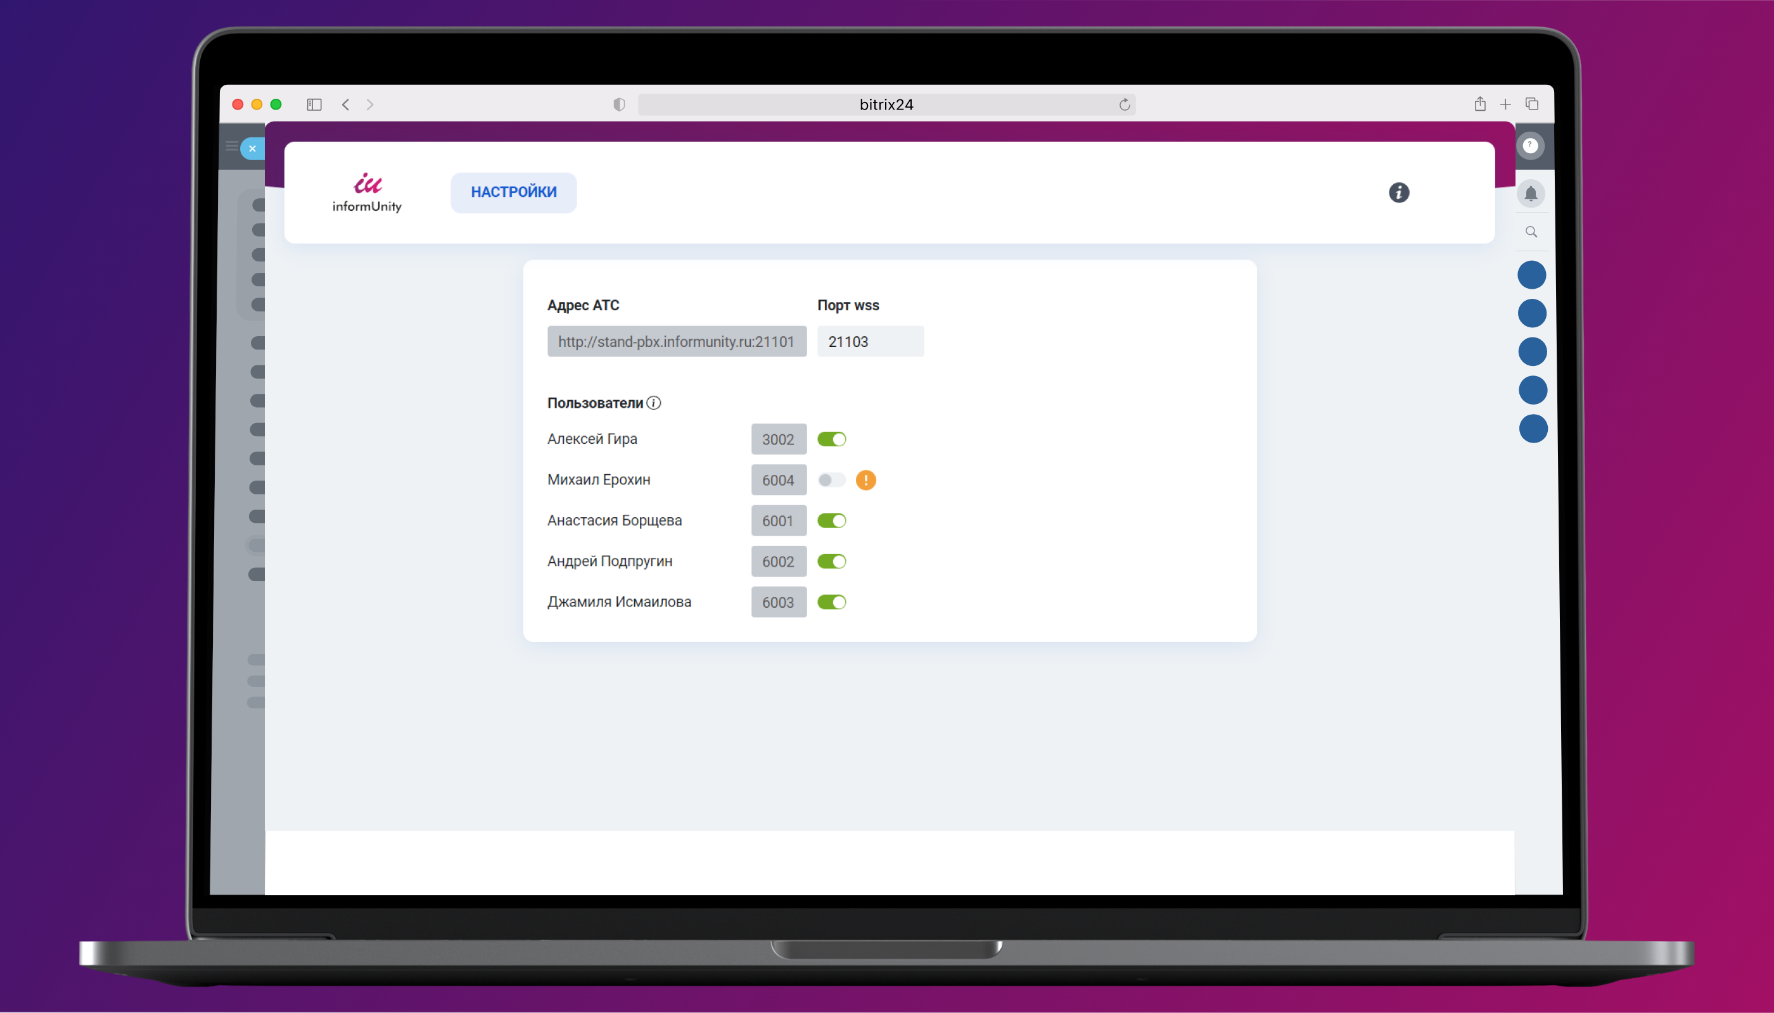Open the НАСТРОЙКИ tab
Image resolution: width=1774 pixels, height=1013 pixels.
coord(513,192)
